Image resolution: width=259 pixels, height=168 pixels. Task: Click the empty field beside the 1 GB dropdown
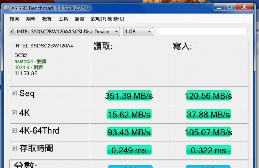pos(202,31)
